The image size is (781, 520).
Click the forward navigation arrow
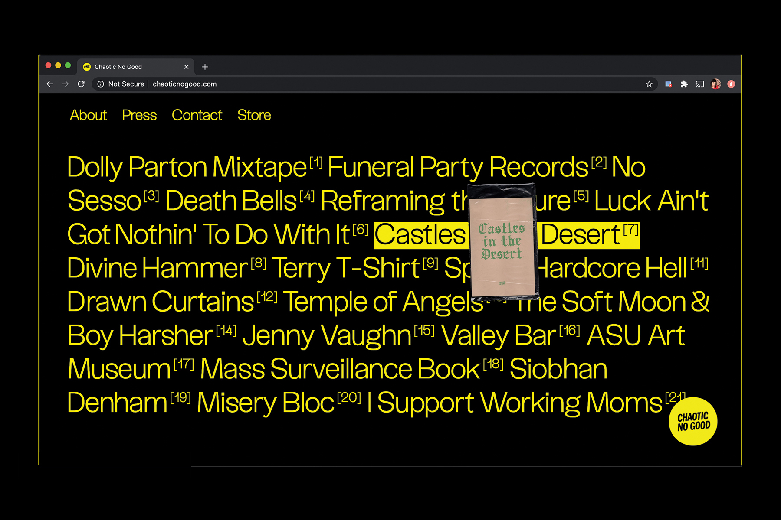point(66,84)
